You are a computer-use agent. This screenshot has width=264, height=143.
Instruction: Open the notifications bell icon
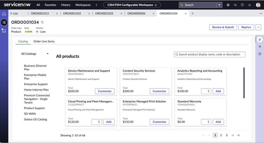250,5
